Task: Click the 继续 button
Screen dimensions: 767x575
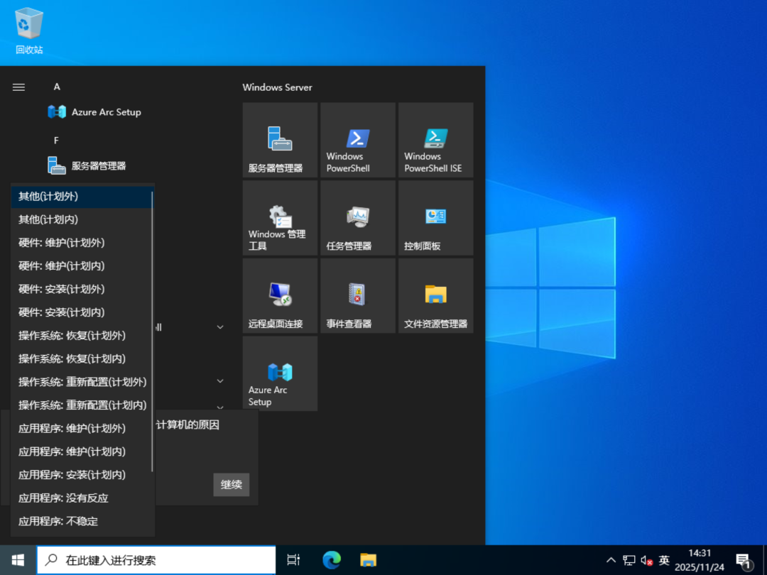Action: click(232, 485)
